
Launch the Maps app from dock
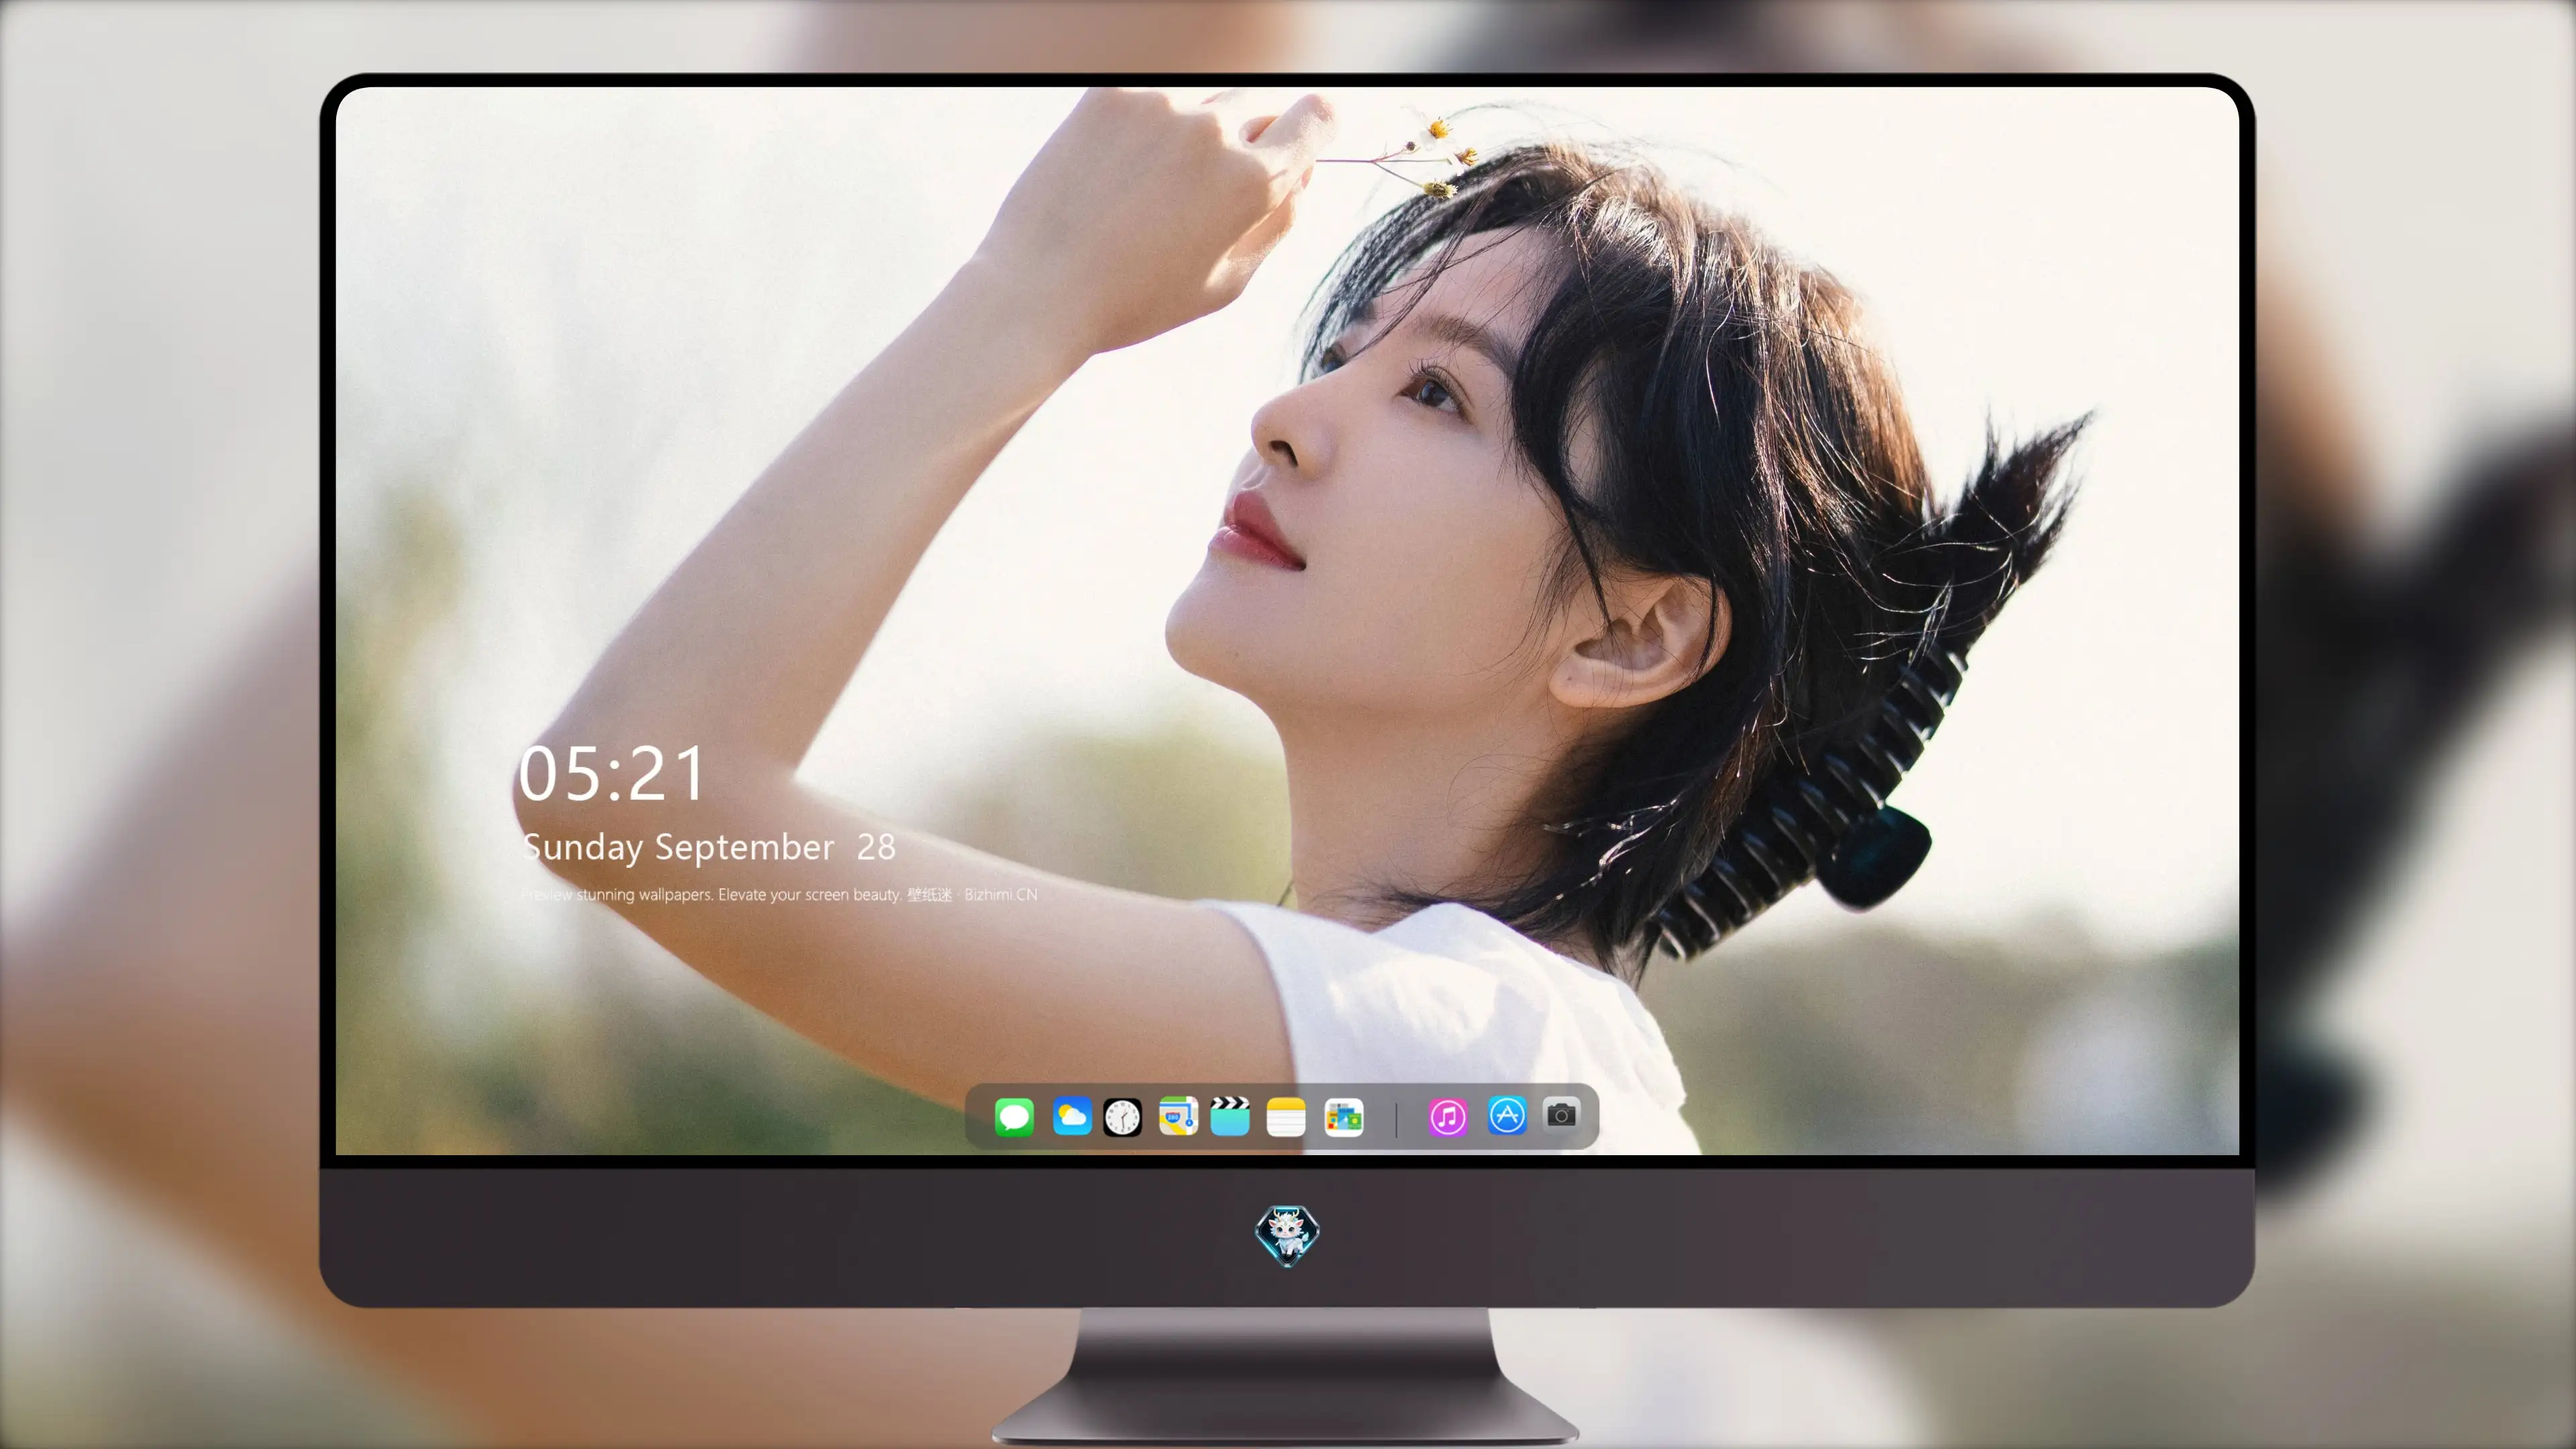1178,1116
